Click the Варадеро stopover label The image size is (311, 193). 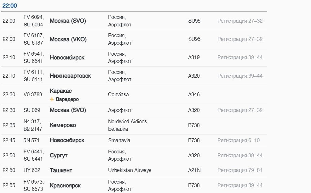click(x=67, y=99)
